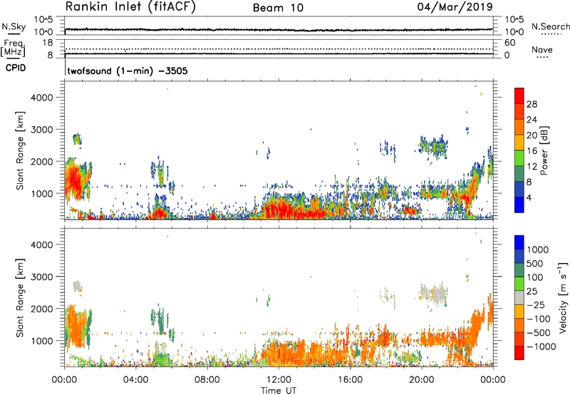Viewport: 570px width, 395px height.
Task: Click the "-1000" velocity colorbar tick
Action: point(541,347)
